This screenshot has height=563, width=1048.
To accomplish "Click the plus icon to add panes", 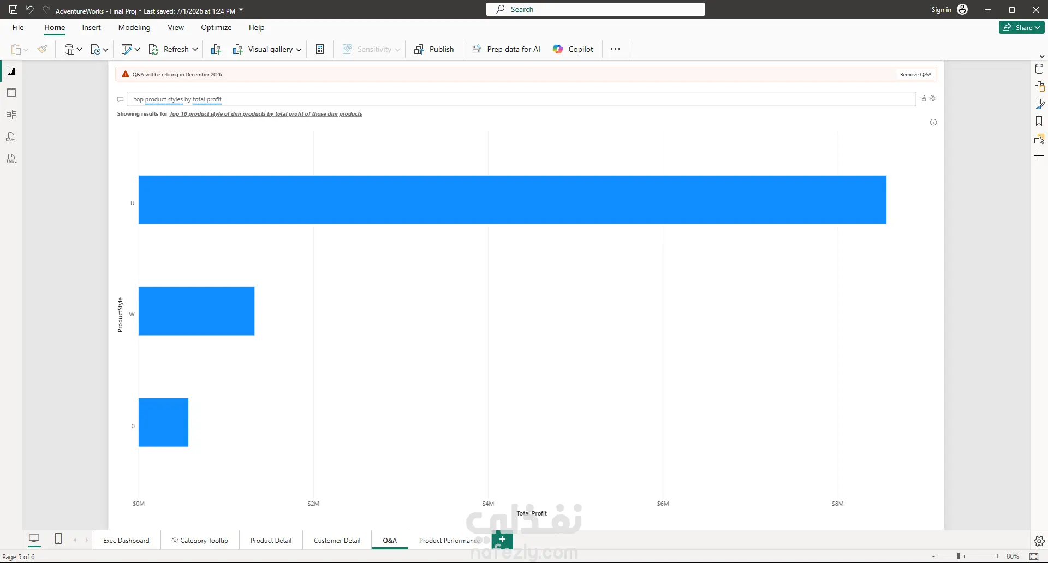I will (x=1039, y=156).
